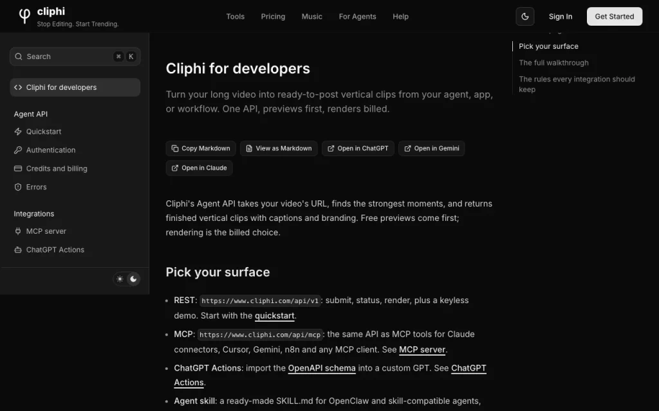This screenshot has width=659, height=411.
Task: Follow the quickstart link in REST bullet
Action: pyautogui.click(x=274, y=316)
